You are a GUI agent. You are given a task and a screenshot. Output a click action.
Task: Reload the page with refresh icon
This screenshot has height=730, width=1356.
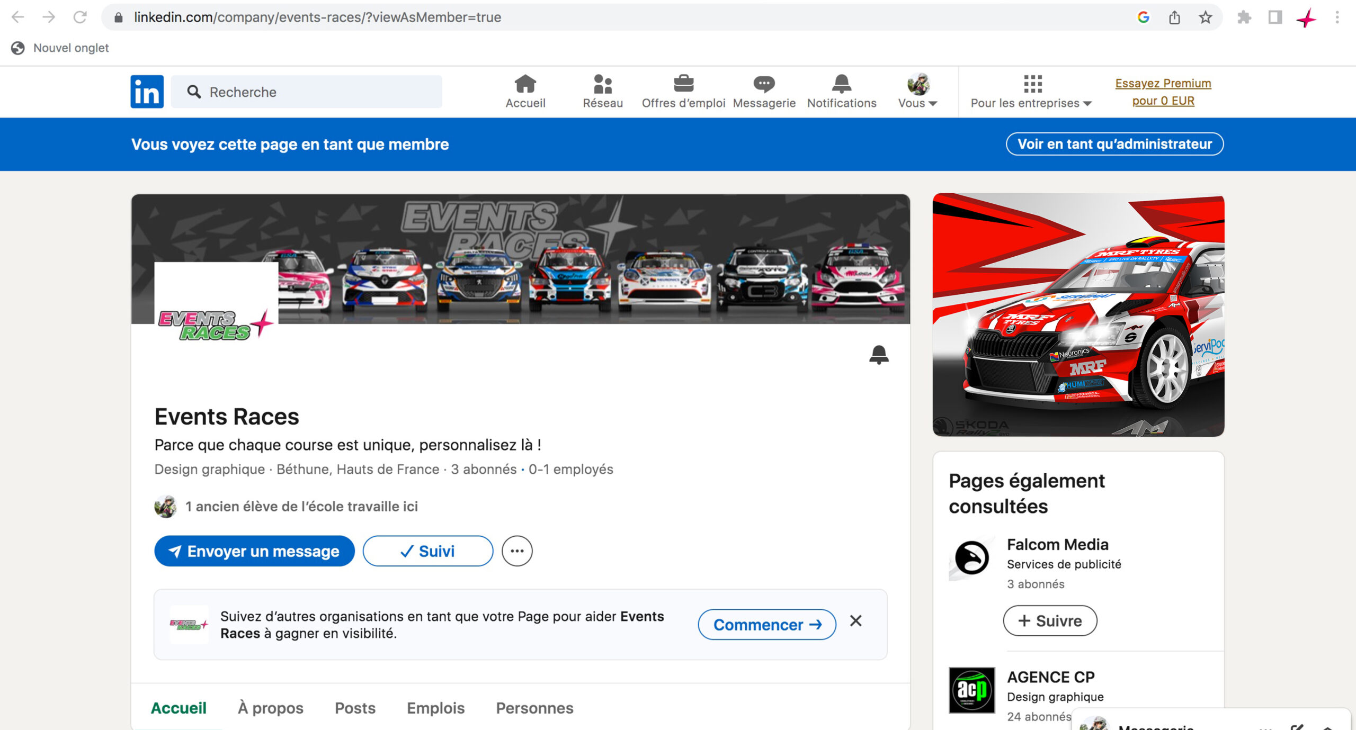[x=80, y=17]
